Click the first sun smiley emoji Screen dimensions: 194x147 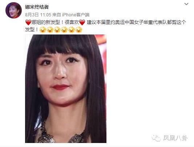(43, 30)
